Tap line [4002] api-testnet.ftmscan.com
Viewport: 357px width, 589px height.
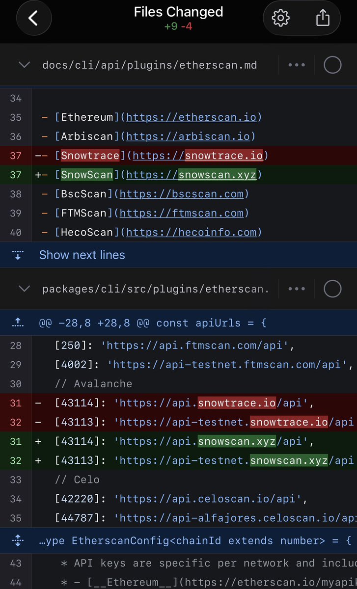[178, 365]
